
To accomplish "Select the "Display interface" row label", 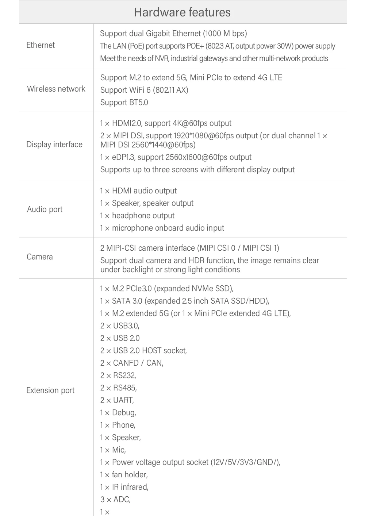I will pos(54,145).
